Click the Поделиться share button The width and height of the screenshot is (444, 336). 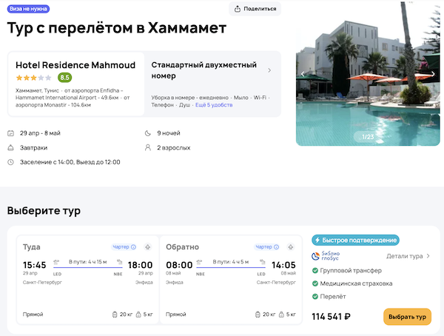(x=255, y=9)
